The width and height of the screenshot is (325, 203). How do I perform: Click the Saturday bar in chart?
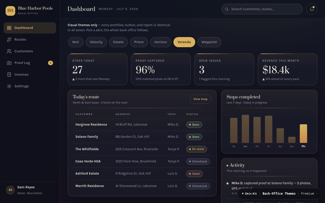coord(280,136)
